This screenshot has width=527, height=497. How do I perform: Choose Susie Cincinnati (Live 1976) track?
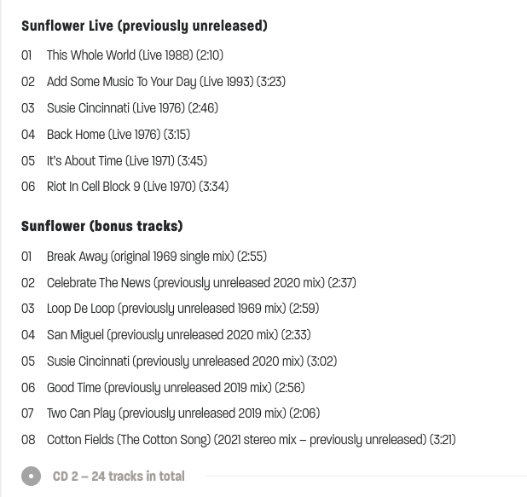pyautogui.click(x=132, y=108)
